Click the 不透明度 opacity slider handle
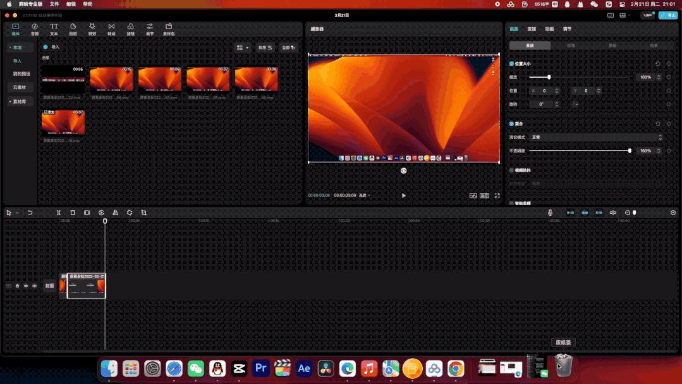 (x=630, y=151)
